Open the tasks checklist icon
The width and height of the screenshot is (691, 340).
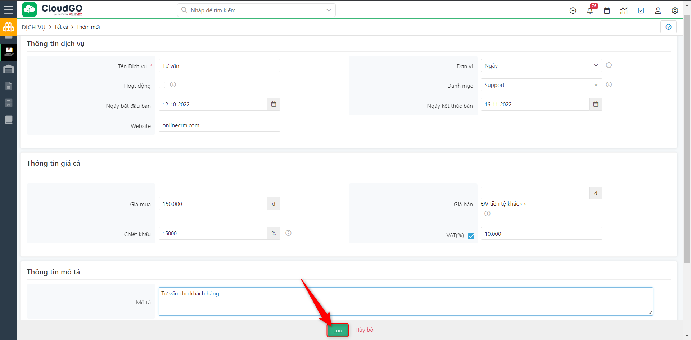[x=641, y=10]
